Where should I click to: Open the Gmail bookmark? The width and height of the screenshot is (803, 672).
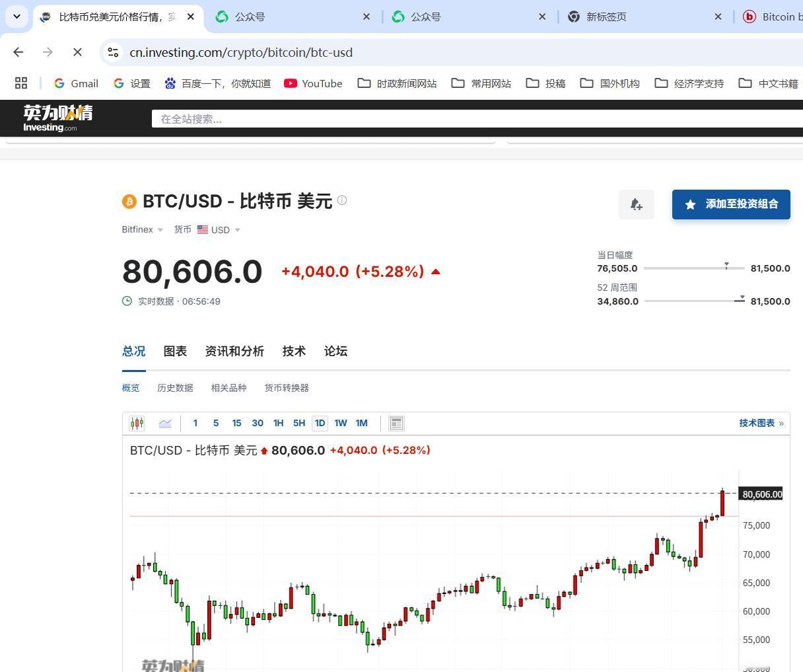click(76, 83)
